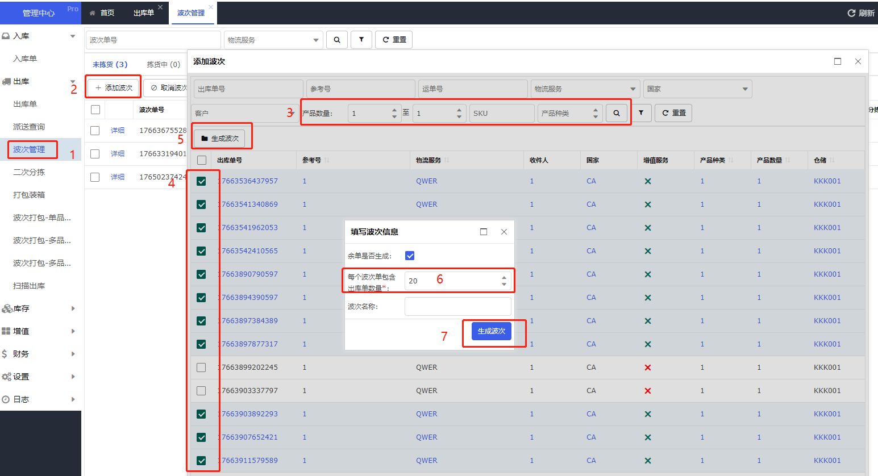The width and height of the screenshot is (878, 476).
Task: Uncheck row 17663541340869 checkbox
Action: [201, 204]
